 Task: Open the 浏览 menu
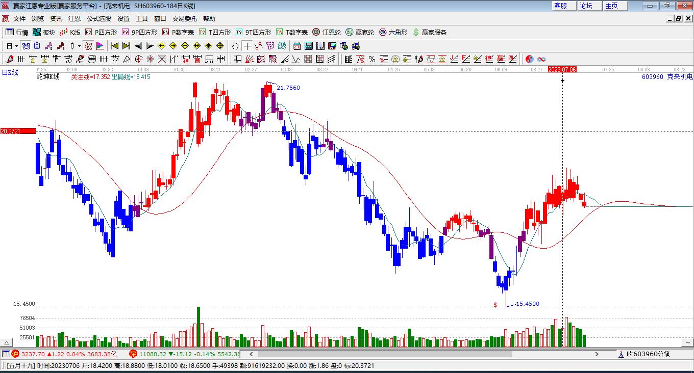click(38, 18)
